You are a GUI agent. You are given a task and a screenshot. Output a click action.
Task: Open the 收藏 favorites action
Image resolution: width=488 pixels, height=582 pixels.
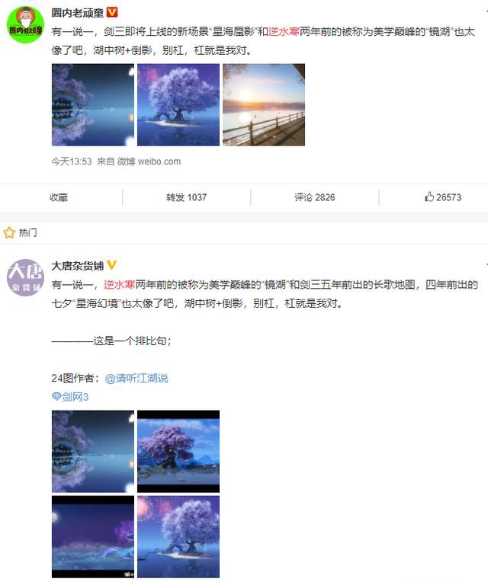[x=59, y=197]
